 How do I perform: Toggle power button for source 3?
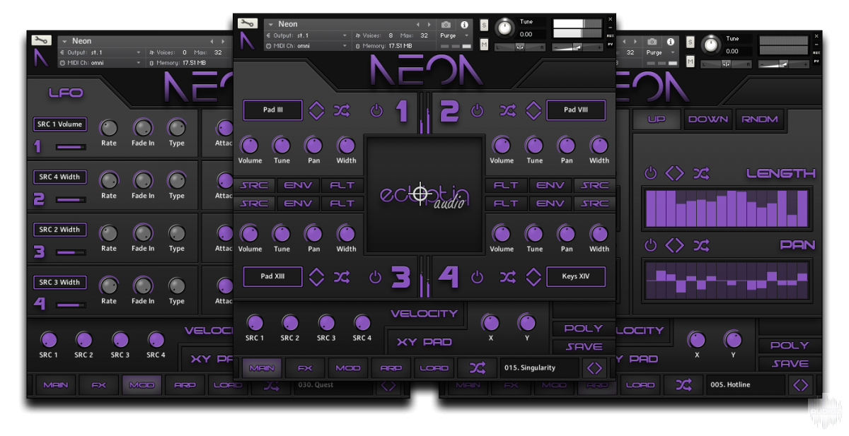376,277
